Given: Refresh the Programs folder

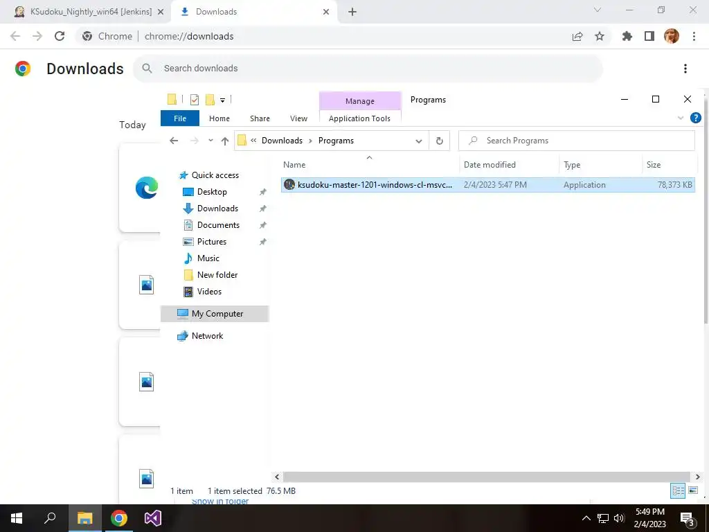Looking at the screenshot, I should click(439, 141).
